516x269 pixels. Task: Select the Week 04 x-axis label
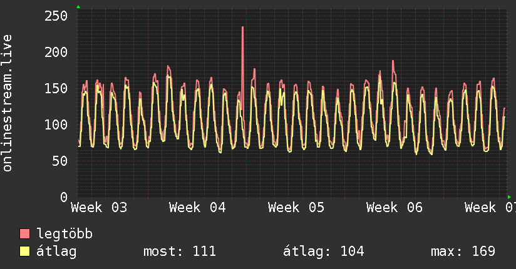tap(197, 208)
